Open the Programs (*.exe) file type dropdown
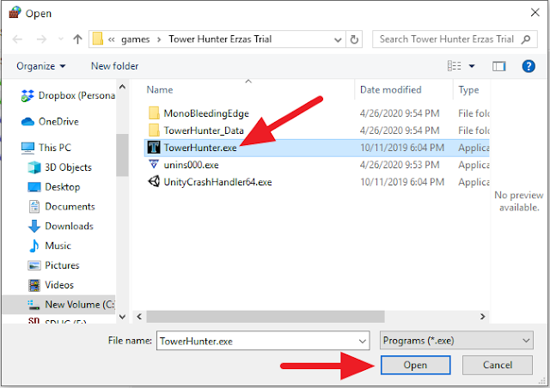550x388 pixels. click(x=456, y=340)
